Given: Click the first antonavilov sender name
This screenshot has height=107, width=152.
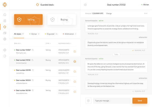Looking at the screenshot, I should pos(143,37).
